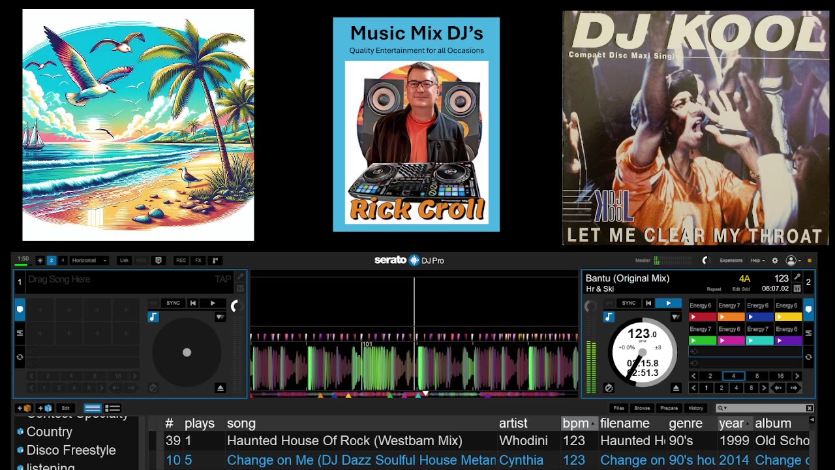
Task: Toggle the slip mode icon on deck 2
Action: click(609, 388)
